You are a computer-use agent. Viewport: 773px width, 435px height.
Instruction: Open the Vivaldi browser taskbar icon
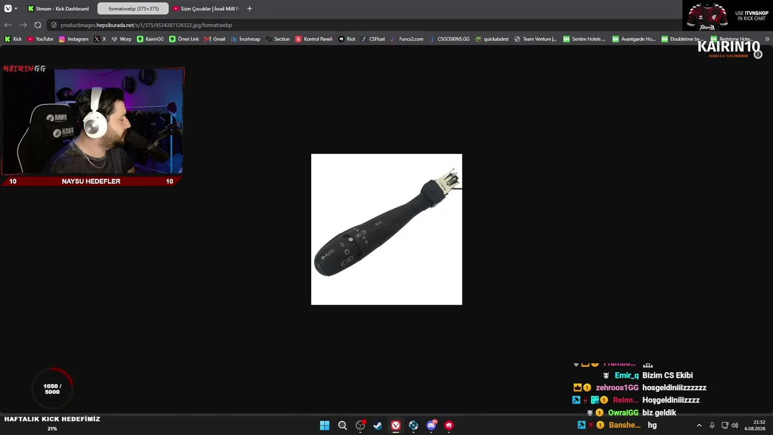coord(396,425)
